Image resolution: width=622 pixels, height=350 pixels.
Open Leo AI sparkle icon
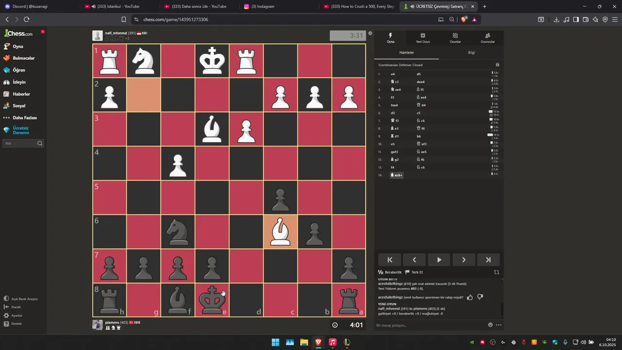pyautogui.click(x=595, y=19)
